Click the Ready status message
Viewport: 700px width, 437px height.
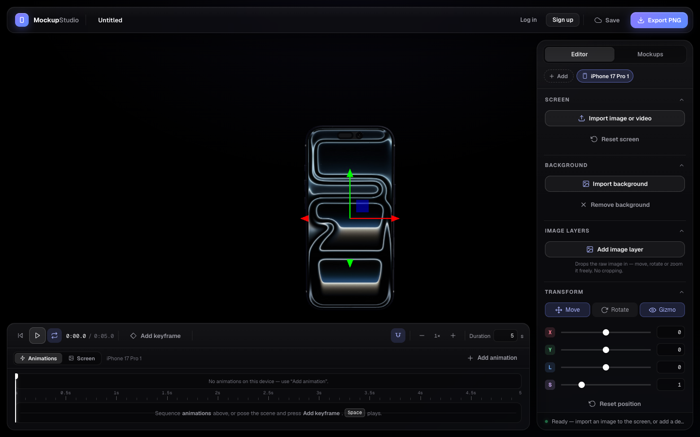(617, 421)
